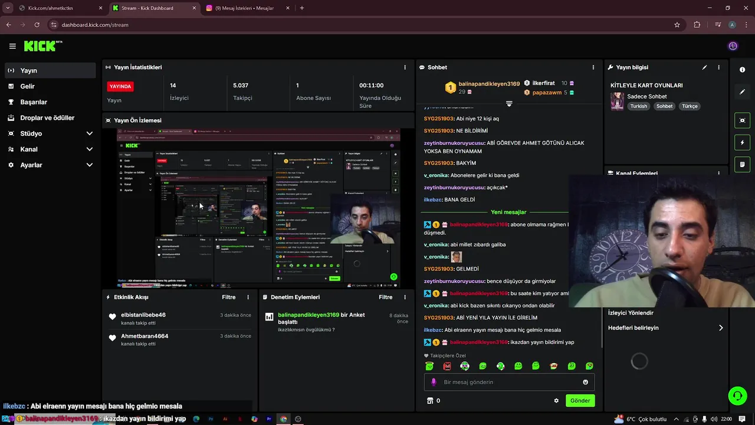Open Sohbet panel three-dot menu
This screenshot has width=755, height=425.
pos(593,67)
